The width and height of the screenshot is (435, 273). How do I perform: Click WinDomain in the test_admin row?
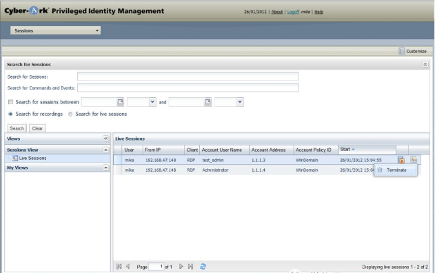(x=307, y=160)
